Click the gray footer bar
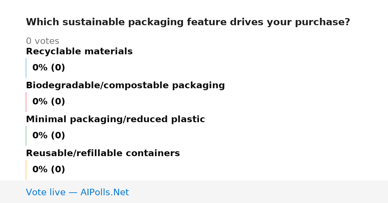 coord(194,192)
